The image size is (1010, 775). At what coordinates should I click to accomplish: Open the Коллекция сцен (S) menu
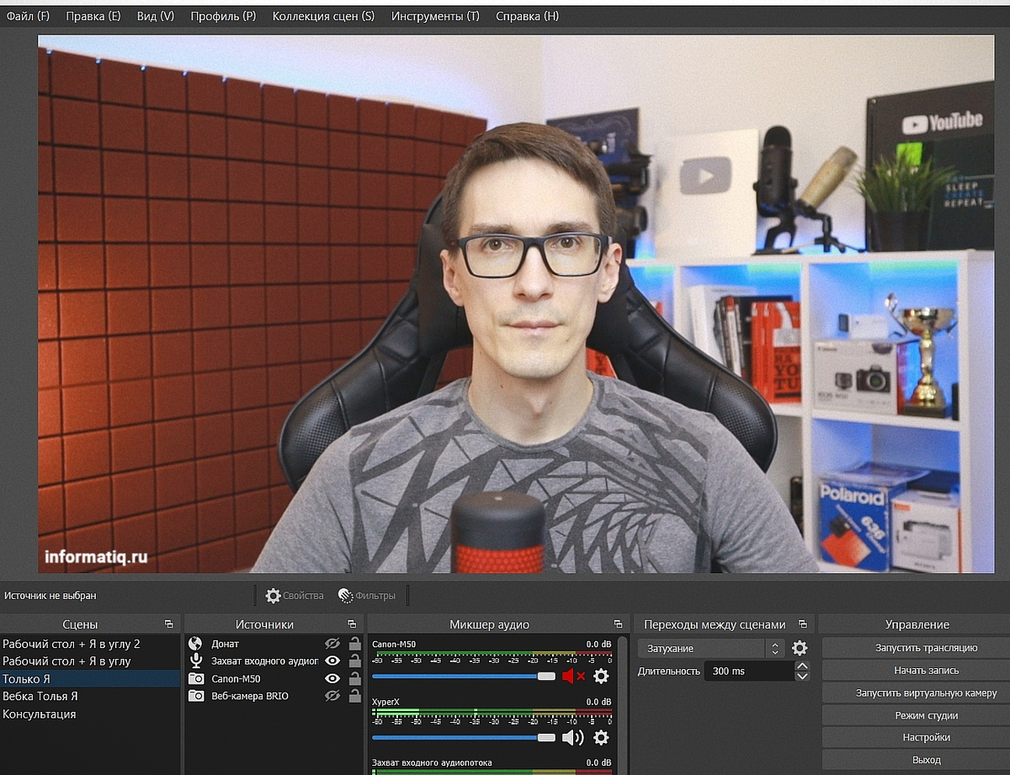323,16
